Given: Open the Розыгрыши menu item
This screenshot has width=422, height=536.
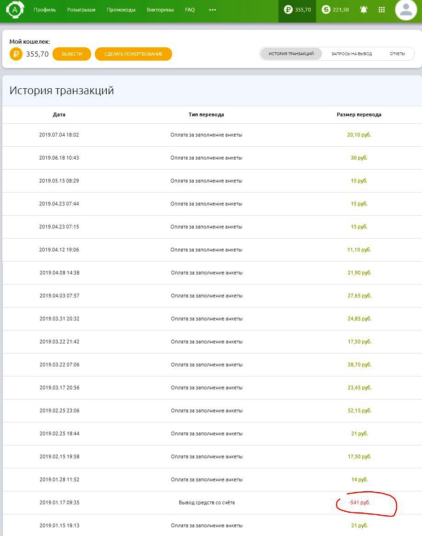Looking at the screenshot, I should 81,10.
